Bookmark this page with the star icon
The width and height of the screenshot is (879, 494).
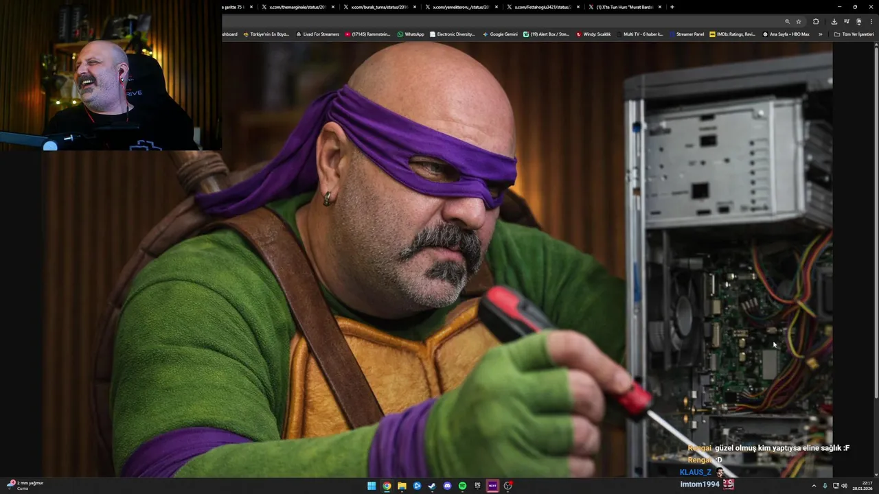pos(799,21)
